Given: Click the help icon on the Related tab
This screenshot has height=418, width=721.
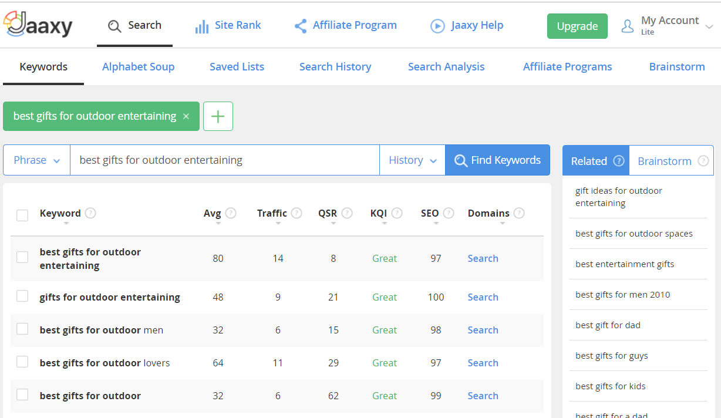Looking at the screenshot, I should click(x=619, y=161).
